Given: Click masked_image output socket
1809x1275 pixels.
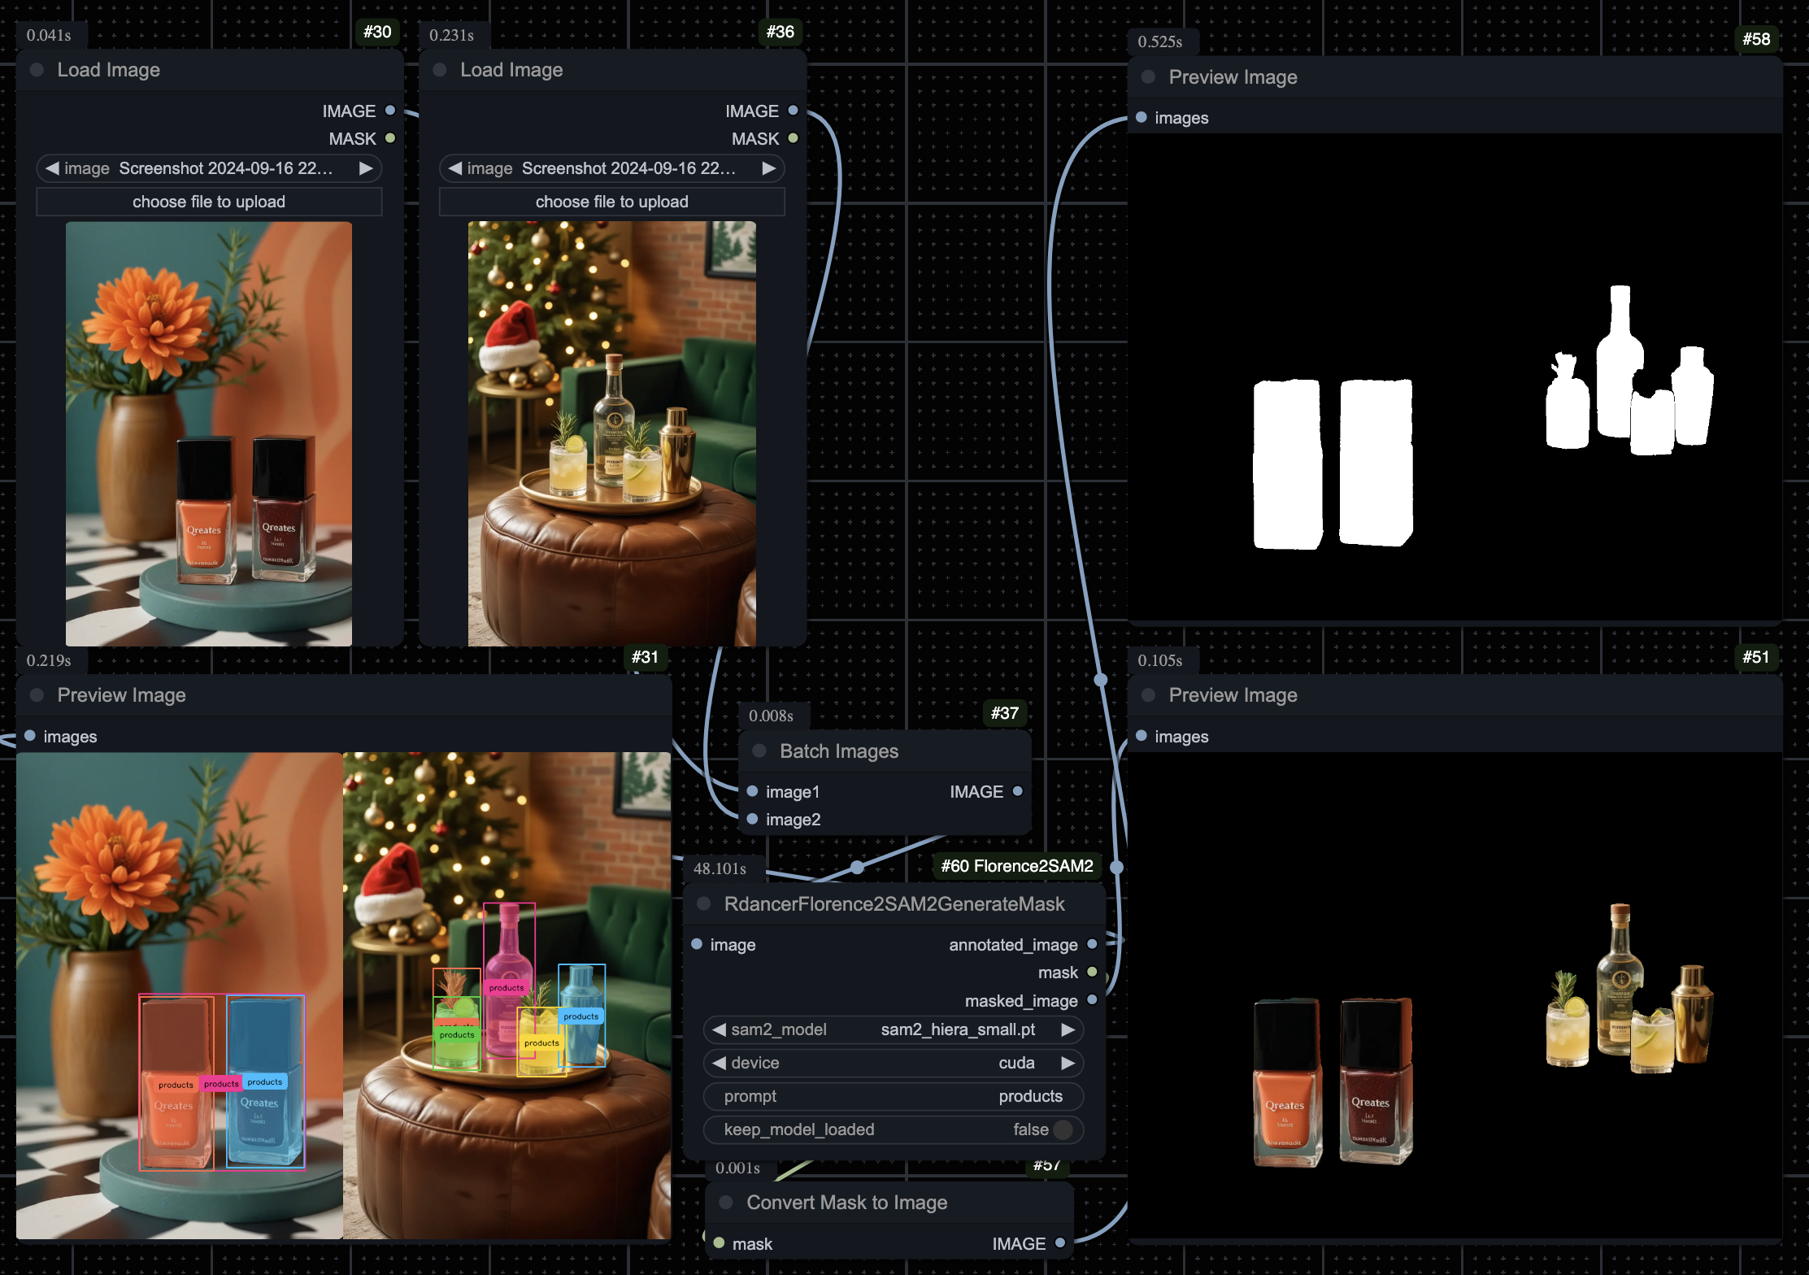Looking at the screenshot, I should [1092, 999].
